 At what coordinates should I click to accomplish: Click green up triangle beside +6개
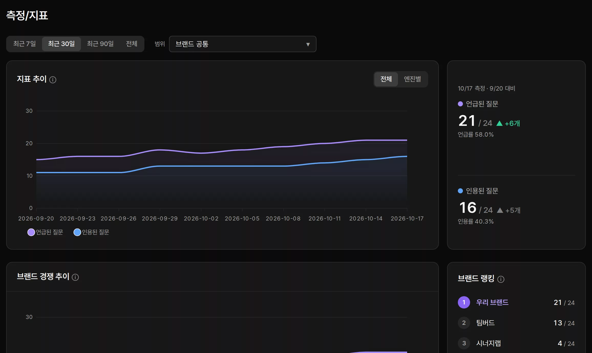(499, 124)
